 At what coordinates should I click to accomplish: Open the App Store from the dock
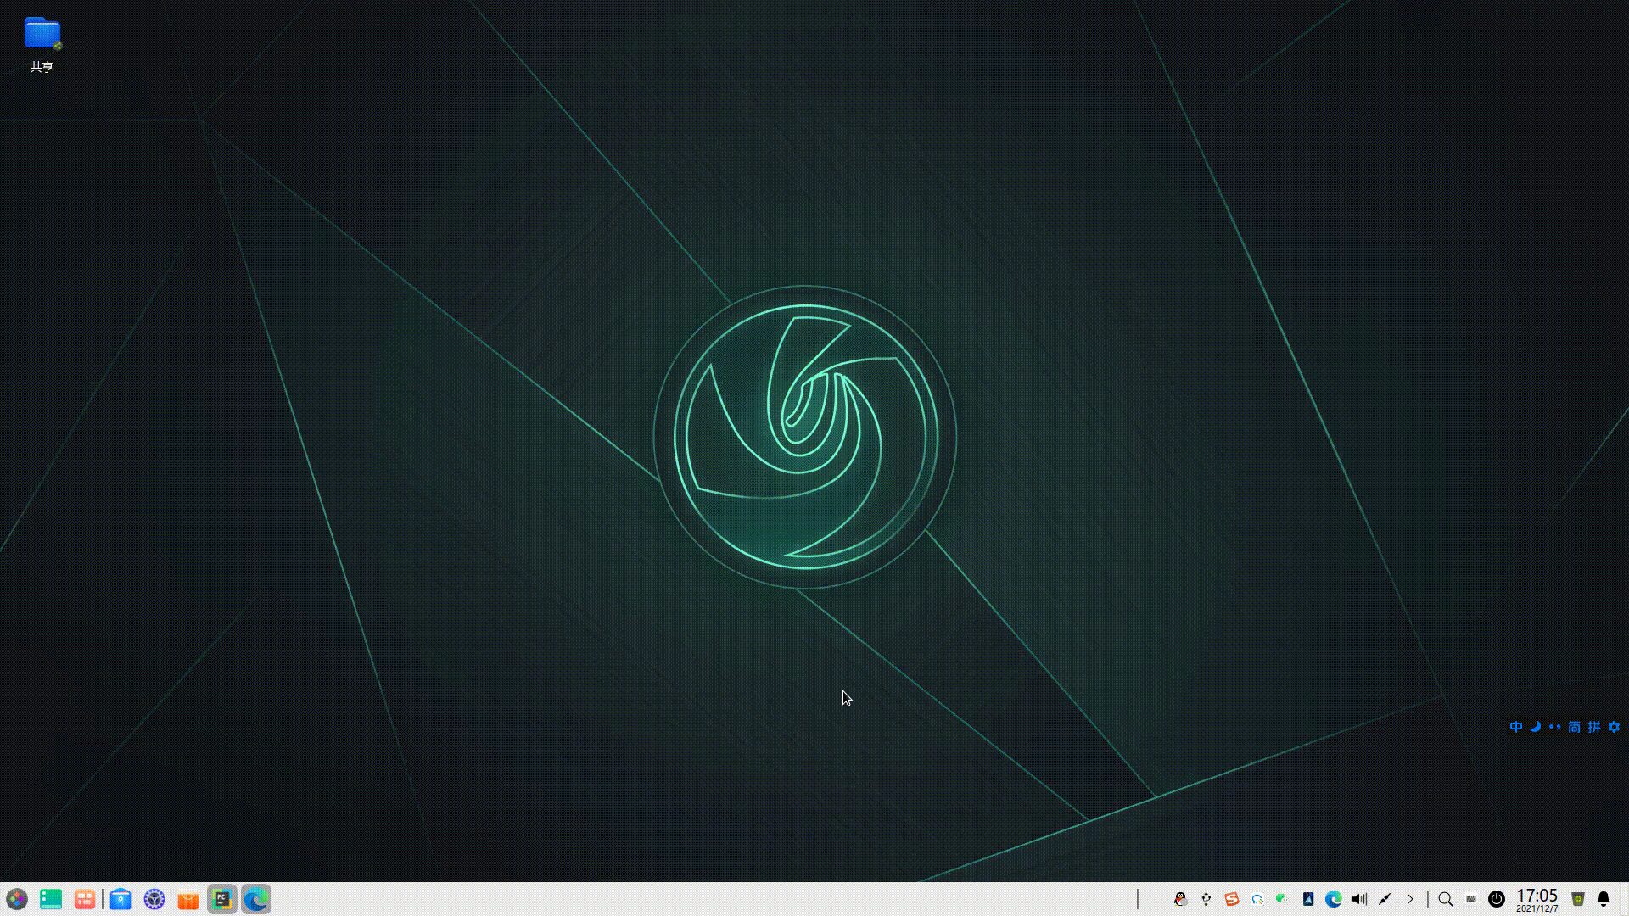[x=188, y=899]
